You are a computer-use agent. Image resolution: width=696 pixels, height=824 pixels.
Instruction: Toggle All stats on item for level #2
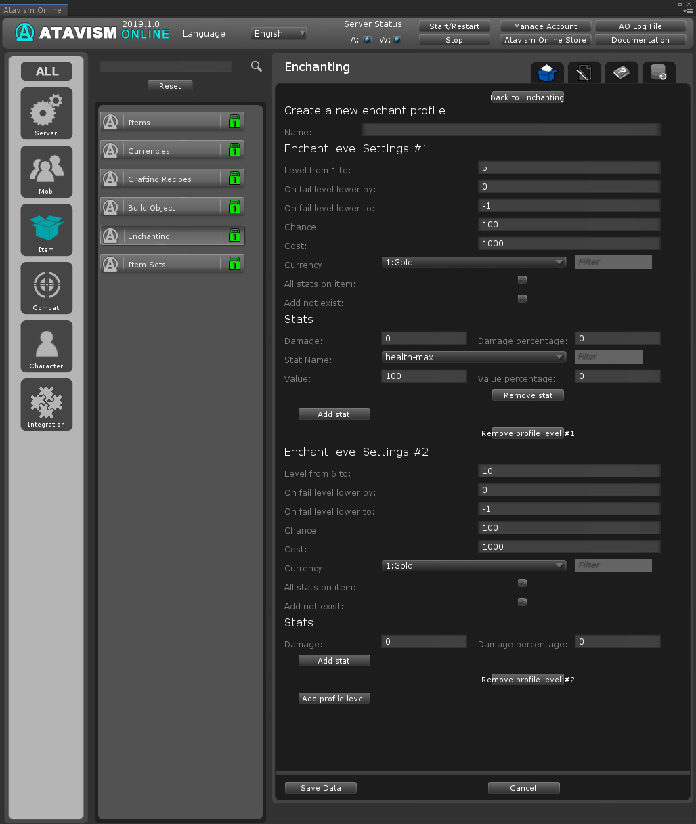[x=522, y=583]
